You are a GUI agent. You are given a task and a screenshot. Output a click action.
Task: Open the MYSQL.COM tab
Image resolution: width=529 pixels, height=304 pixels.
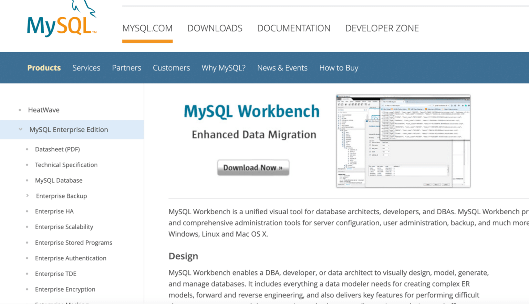coord(147,28)
